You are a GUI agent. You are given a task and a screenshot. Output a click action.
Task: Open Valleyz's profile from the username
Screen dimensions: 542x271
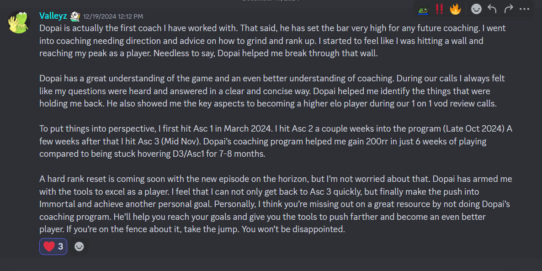[53, 16]
